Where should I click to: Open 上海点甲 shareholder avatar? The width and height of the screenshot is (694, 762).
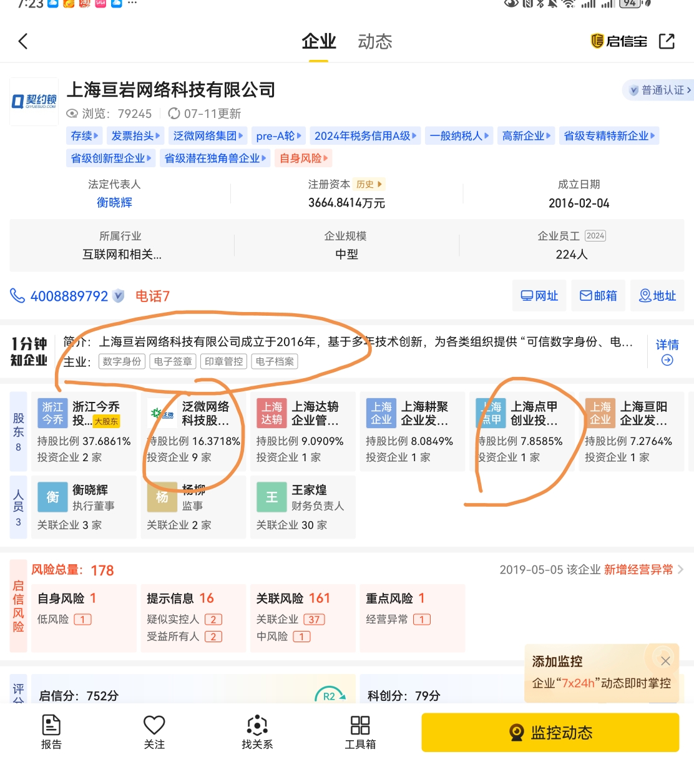(x=491, y=413)
